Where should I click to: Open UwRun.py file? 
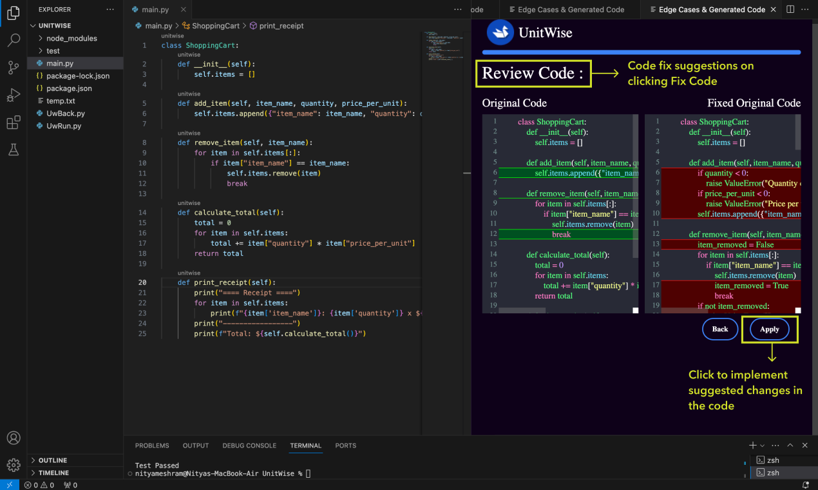tap(75, 126)
